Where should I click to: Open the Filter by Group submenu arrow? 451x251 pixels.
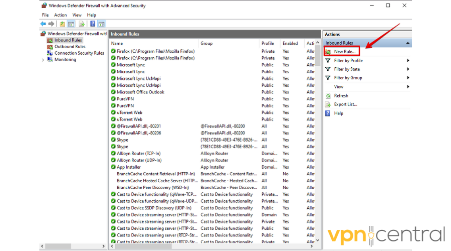(x=408, y=78)
